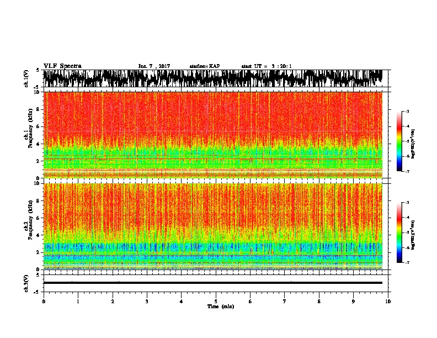437x338 pixels.
Task: Click the "8" frequency tick on ch.1 spectrogram axis
Action: (39, 109)
